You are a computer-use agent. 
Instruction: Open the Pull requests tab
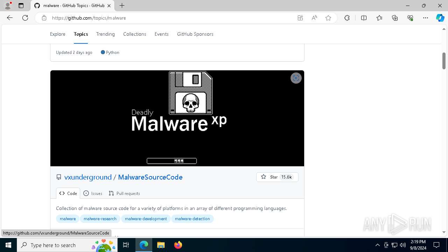(124, 193)
